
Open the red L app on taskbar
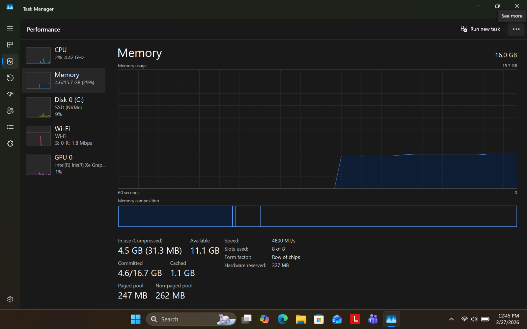(355, 319)
